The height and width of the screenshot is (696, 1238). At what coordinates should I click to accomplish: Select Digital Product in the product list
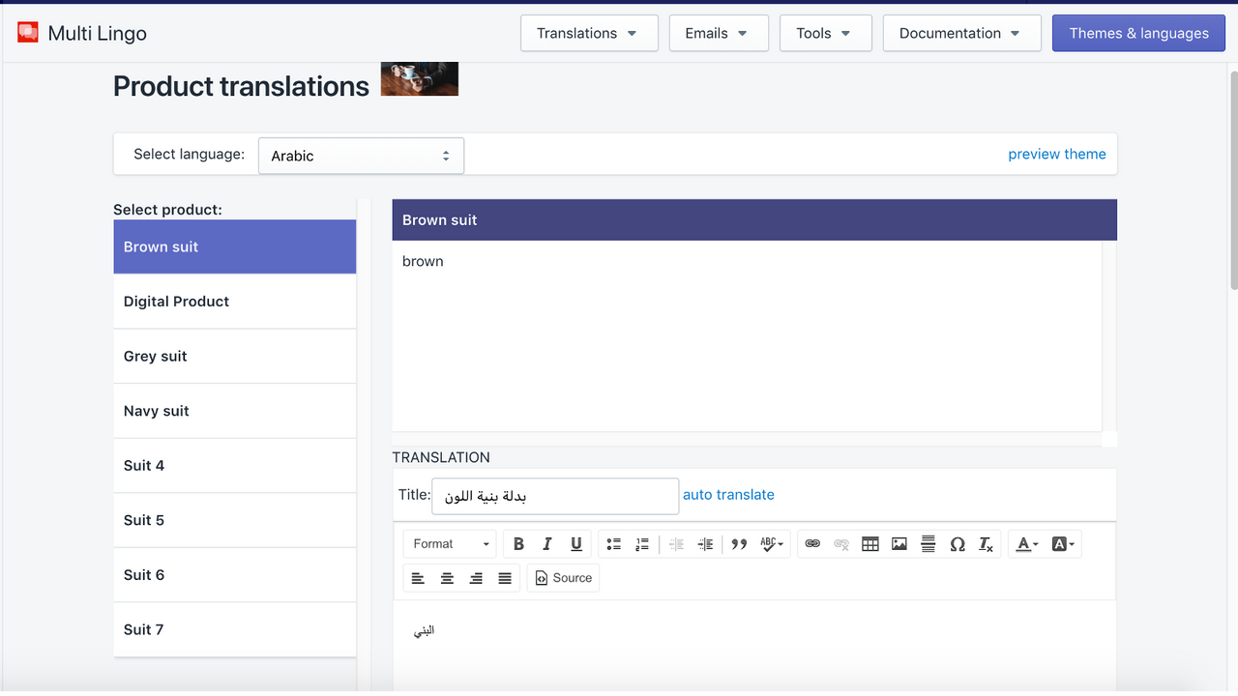click(x=235, y=302)
